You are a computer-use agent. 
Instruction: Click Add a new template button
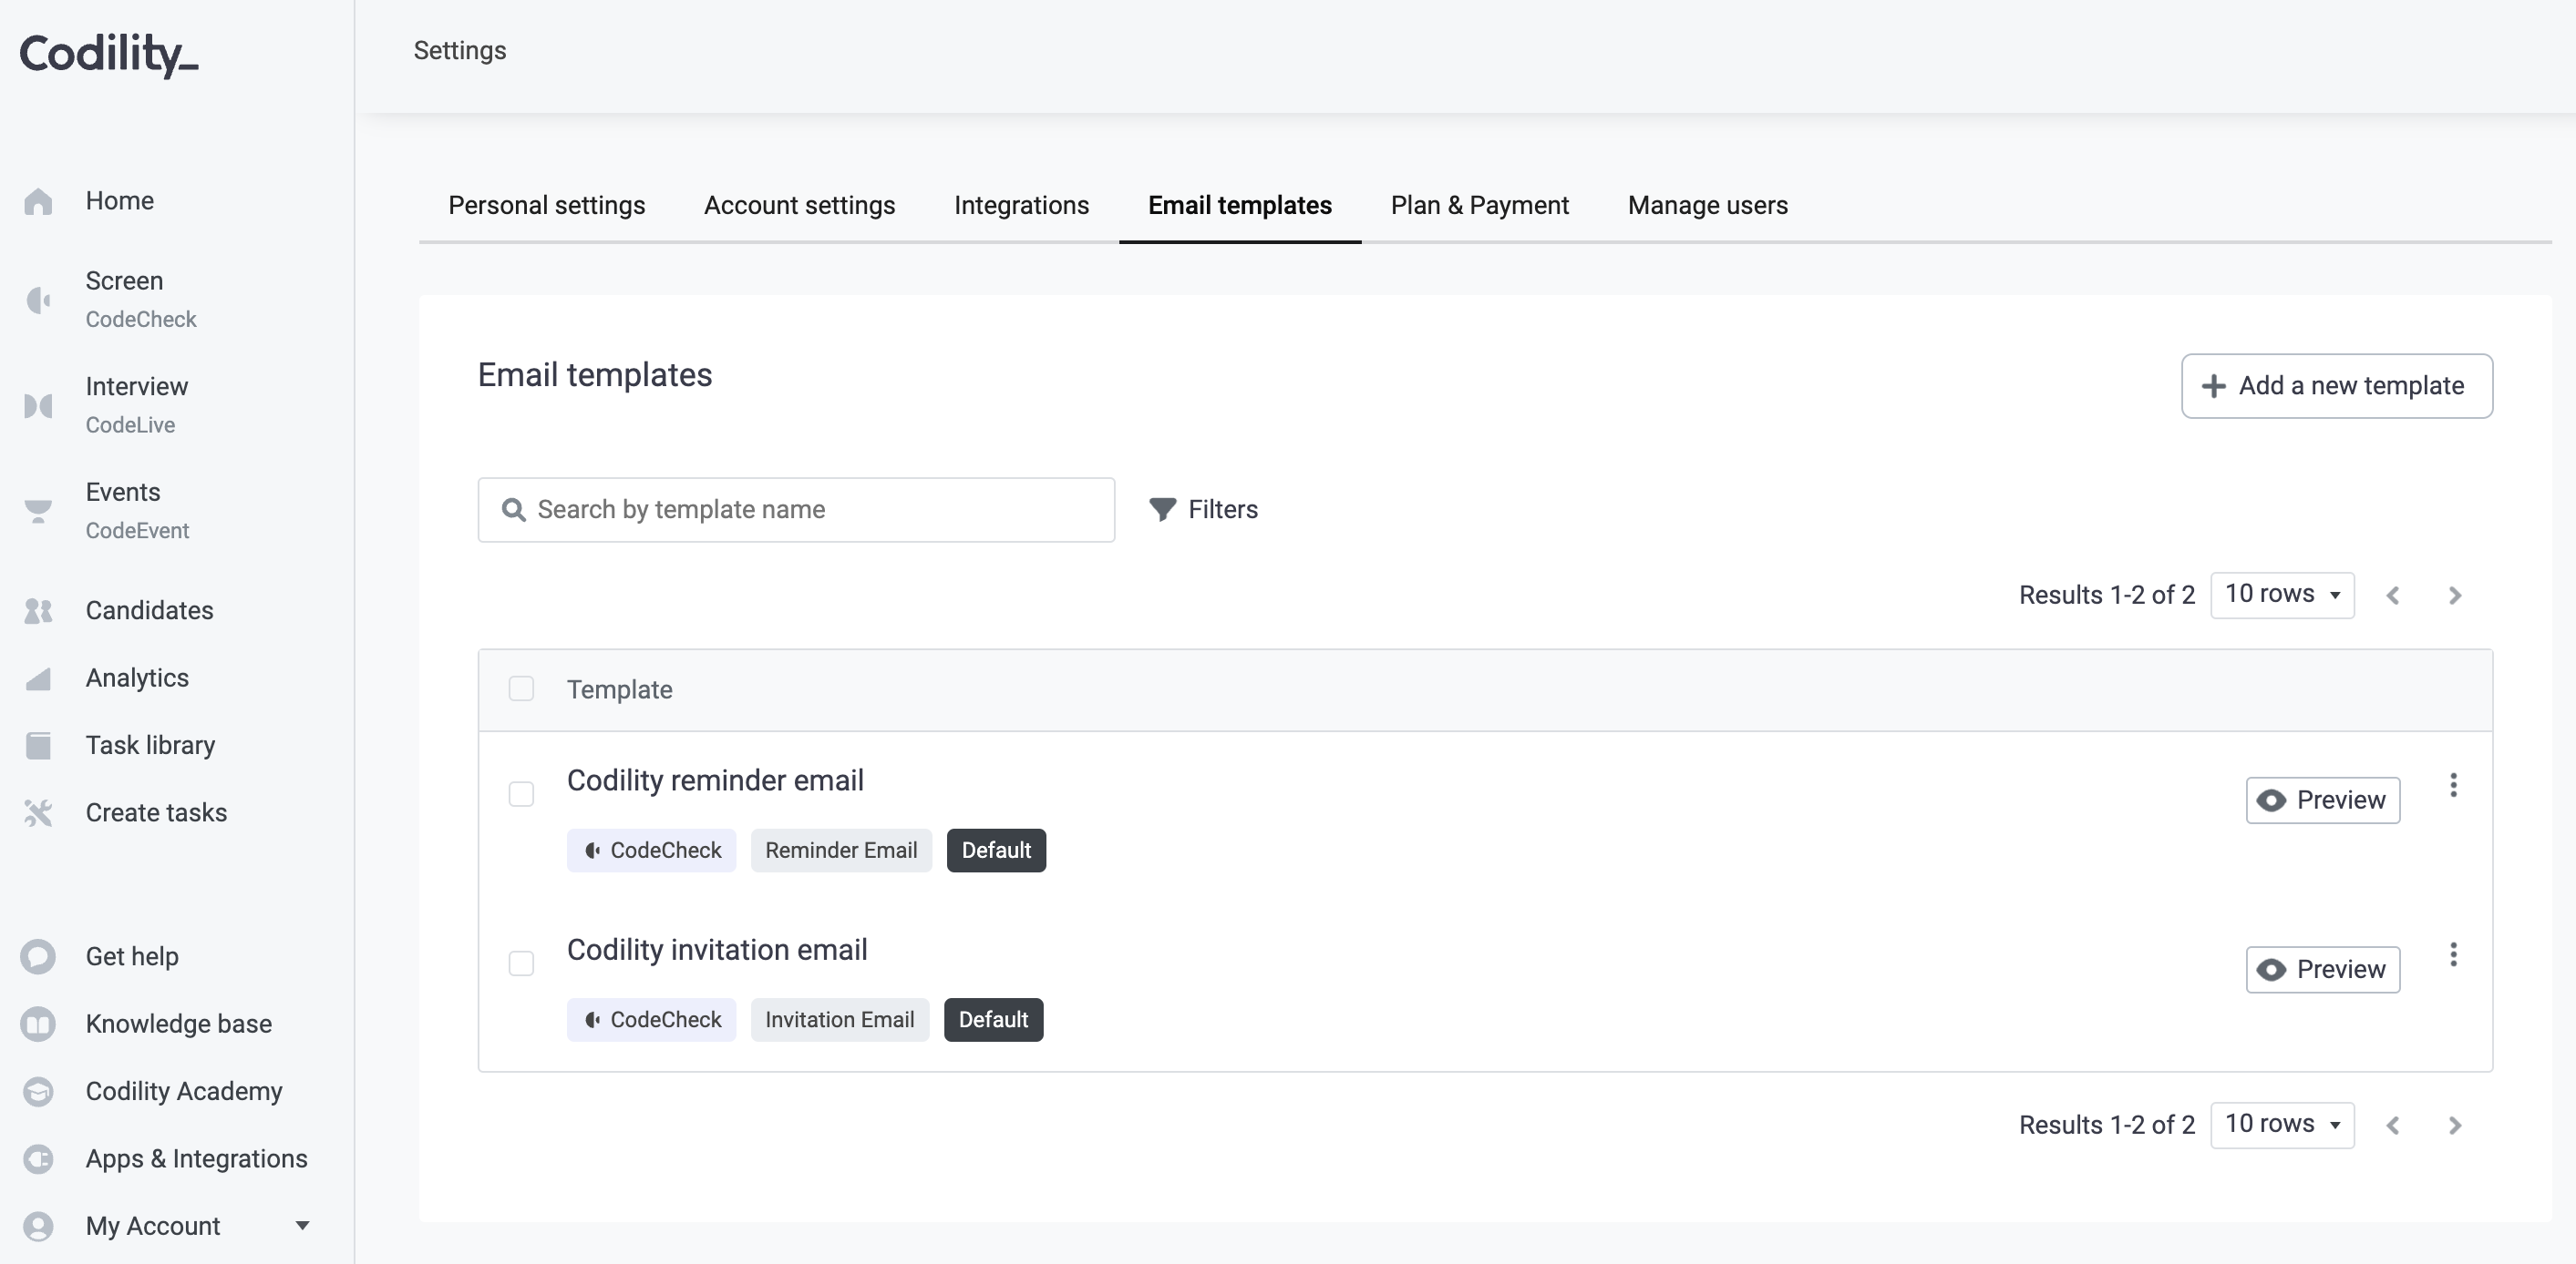(2336, 386)
